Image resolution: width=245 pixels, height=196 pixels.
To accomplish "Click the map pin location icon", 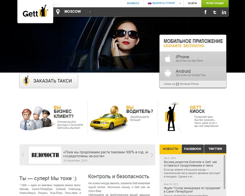I will [x=58, y=12].
